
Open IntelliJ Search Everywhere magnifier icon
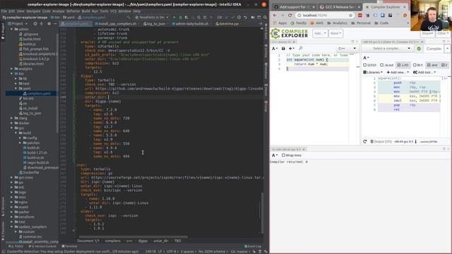(x=265, y=17)
